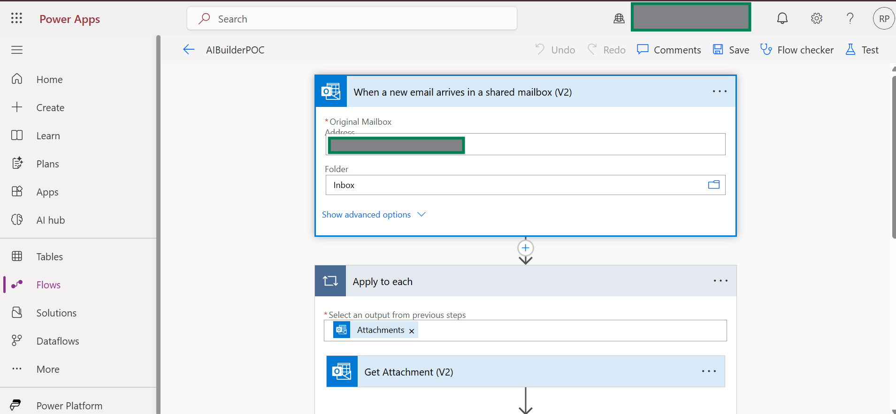This screenshot has width=896, height=414.
Task: Remove the Attachments token with its x
Action: 412,331
